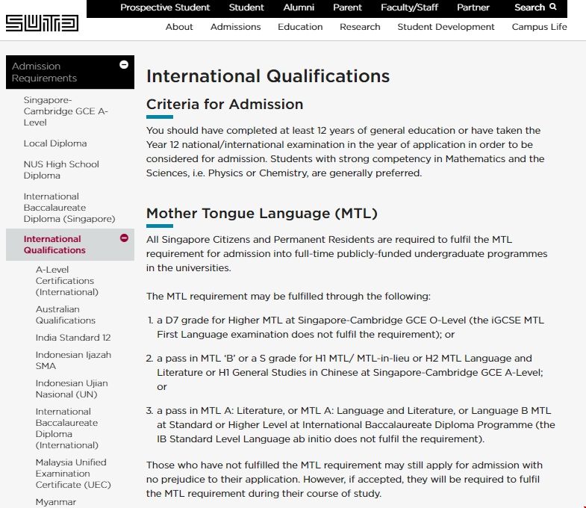
Task: Select the Research navigation item
Action: pos(360,27)
